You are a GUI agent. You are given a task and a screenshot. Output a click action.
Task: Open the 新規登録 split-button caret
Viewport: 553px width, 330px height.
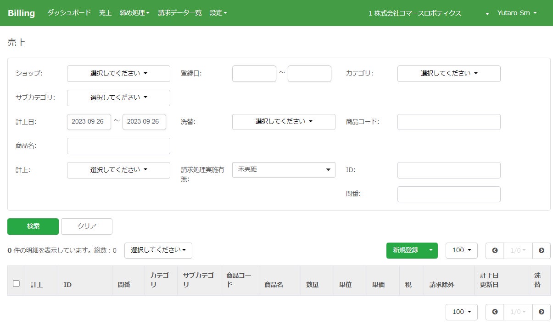point(430,250)
